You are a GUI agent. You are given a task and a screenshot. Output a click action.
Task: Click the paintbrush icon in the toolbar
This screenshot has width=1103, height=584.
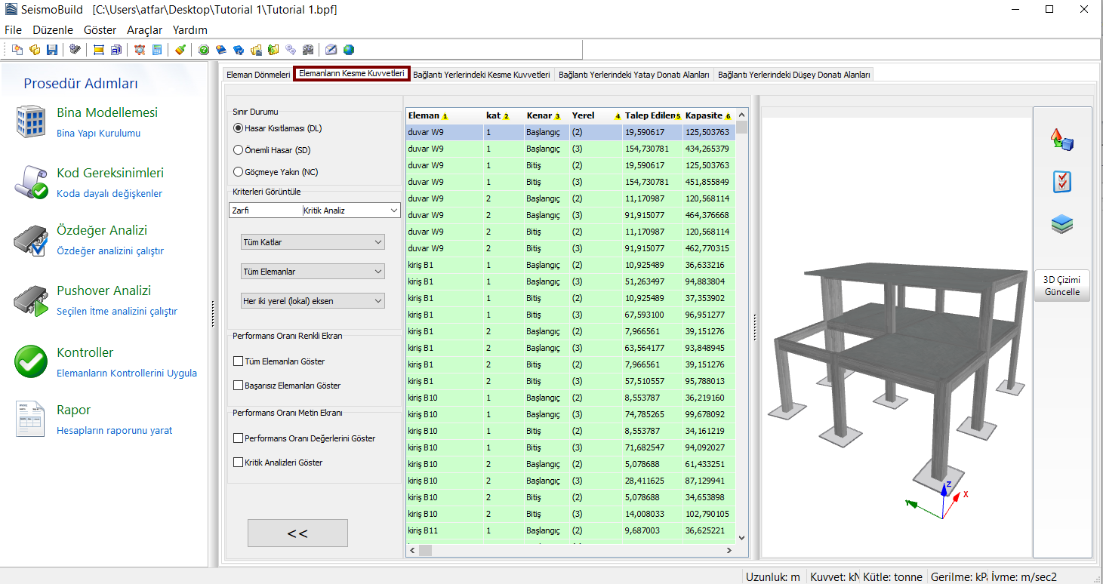tap(180, 50)
